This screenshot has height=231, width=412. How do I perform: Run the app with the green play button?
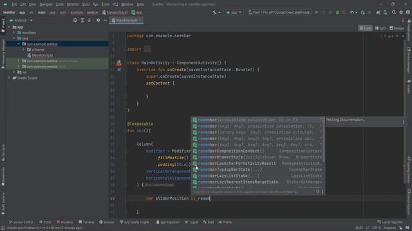click(x=317, y=12)
